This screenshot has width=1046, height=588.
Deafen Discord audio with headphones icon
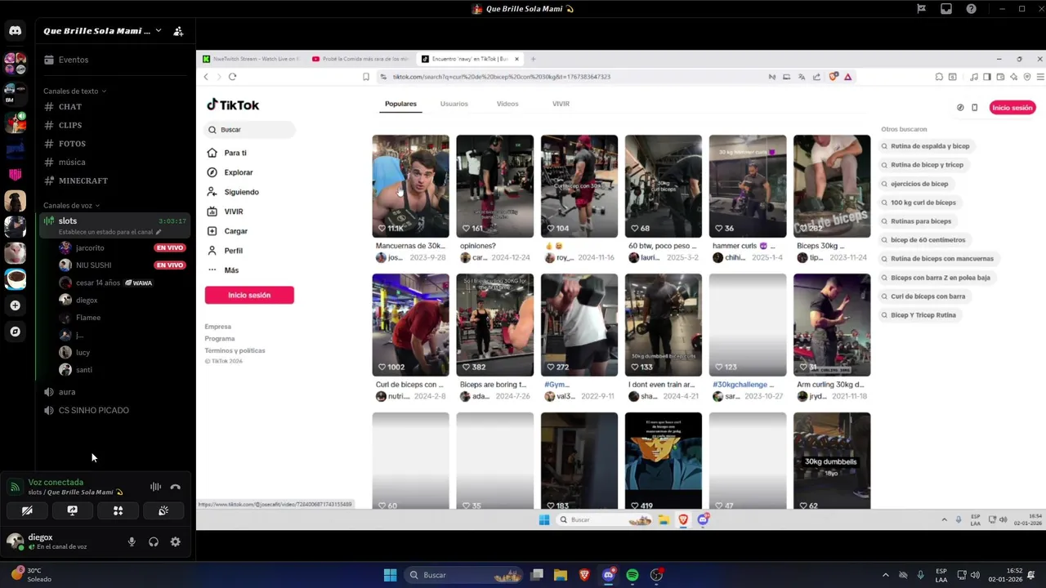point(154,541)
